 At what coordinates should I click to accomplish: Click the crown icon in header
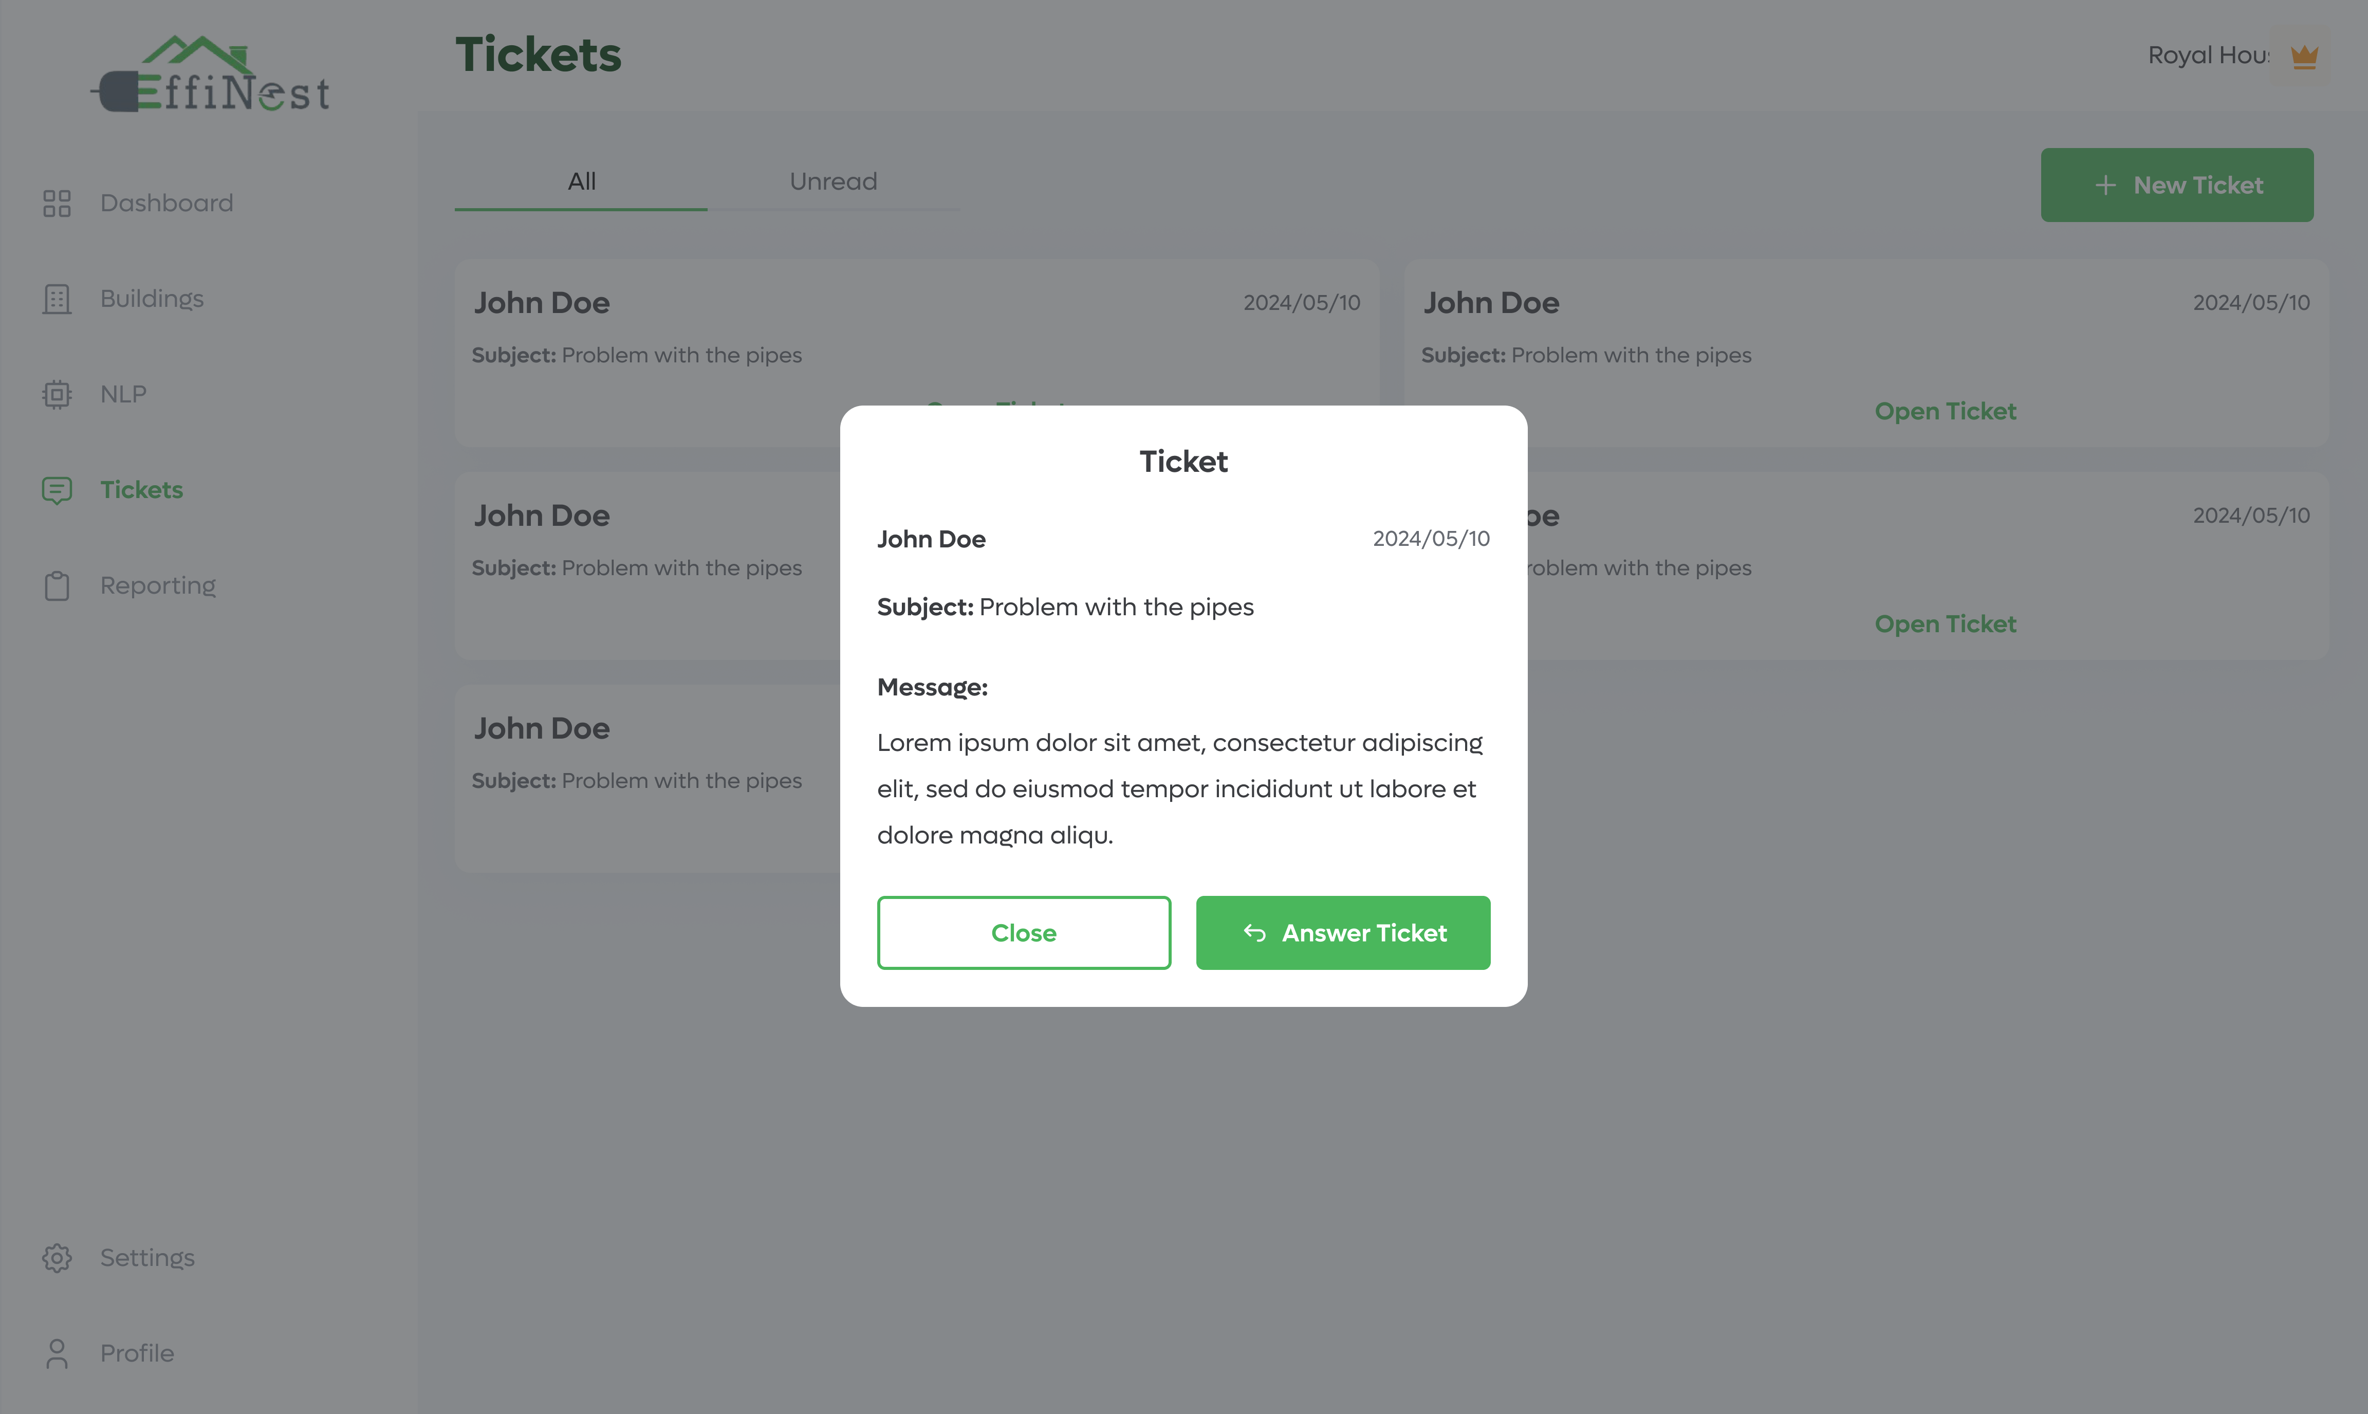tap(2303, 56)
